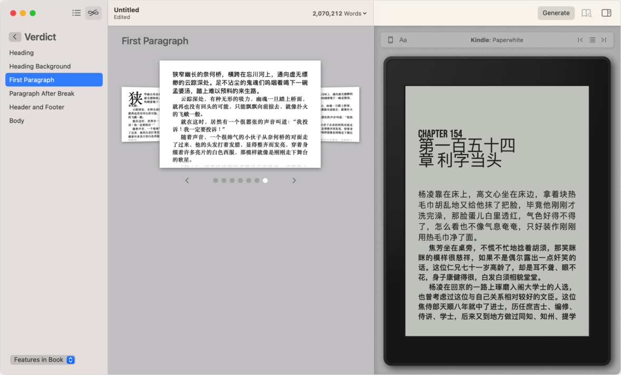Select the sixth style page dot
621x375 pixels.
(257, 180)
